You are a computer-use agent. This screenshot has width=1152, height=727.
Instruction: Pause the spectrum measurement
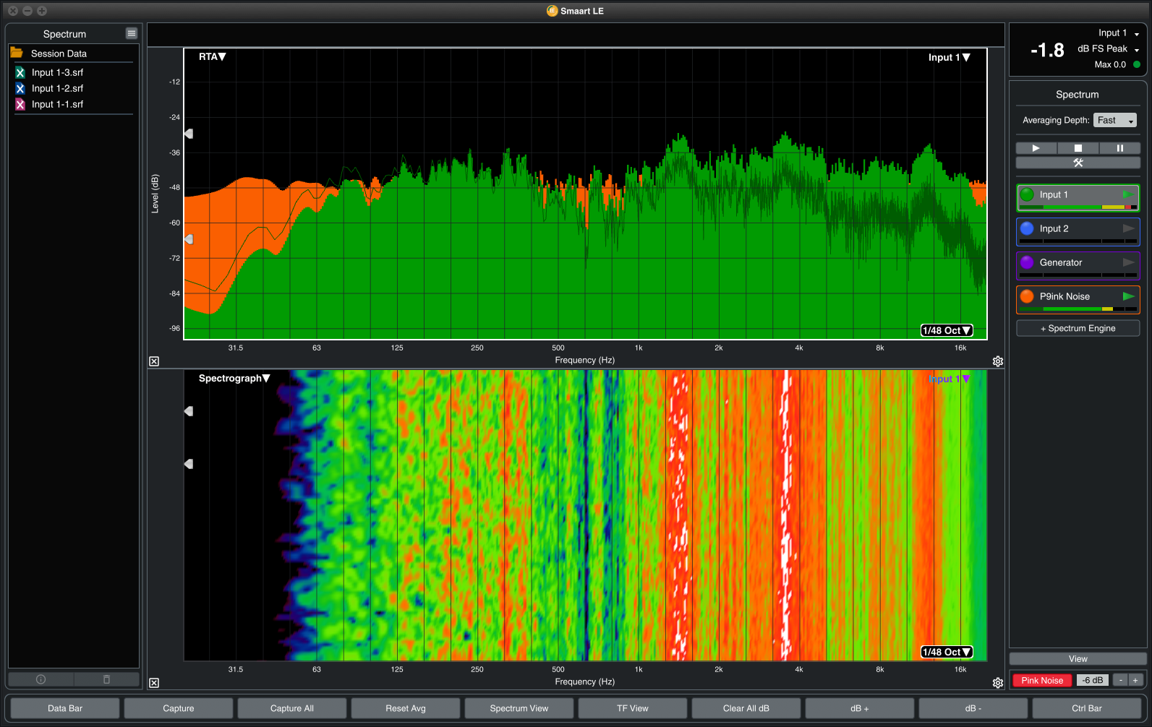click(x=1119, y=148)
